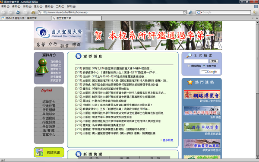Image resolution: width=259 pixels, height=162 pixels.
Task: Open the 工具 (T) menu
Action: coord(60,6)
